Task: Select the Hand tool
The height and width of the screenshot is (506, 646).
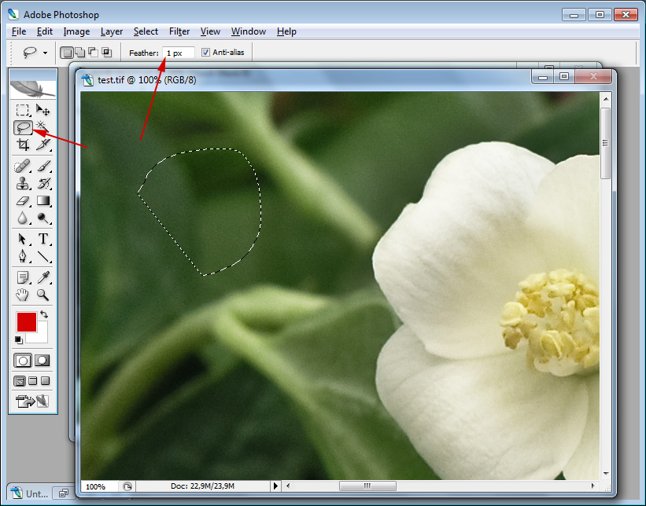Action: (23, 295)
